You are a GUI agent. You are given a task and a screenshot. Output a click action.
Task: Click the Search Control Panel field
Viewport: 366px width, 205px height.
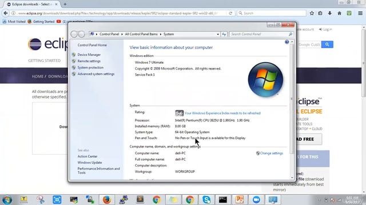pyautogui.click(x=258, y=34)
